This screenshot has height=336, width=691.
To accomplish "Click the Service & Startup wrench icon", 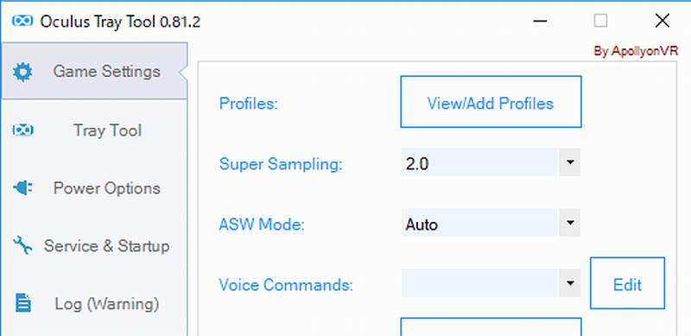I will click(22, 245).
